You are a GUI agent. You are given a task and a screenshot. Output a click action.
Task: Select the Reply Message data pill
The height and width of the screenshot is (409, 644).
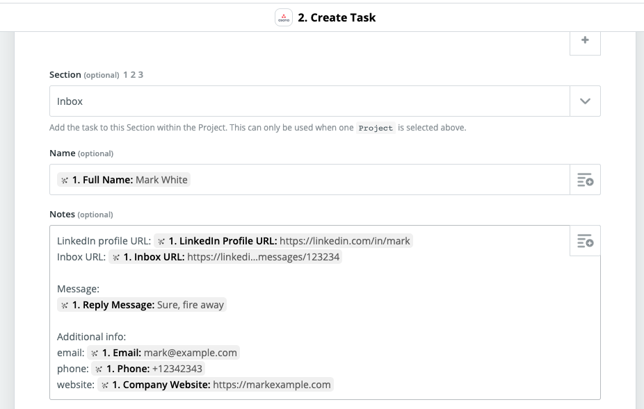(x=142, y=305)
